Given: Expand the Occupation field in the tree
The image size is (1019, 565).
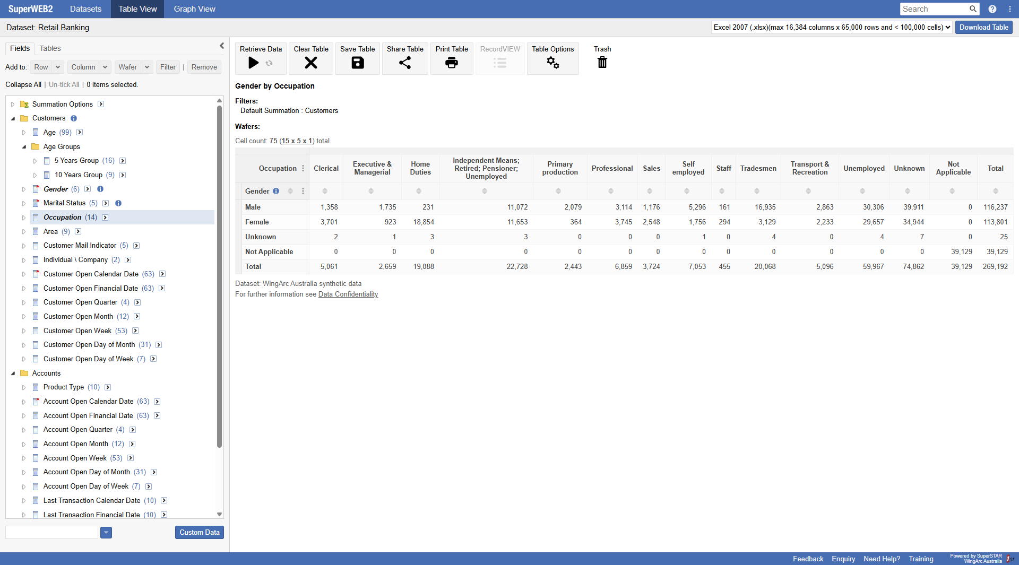Looking at the screenshot, I should tap(23, 218).
